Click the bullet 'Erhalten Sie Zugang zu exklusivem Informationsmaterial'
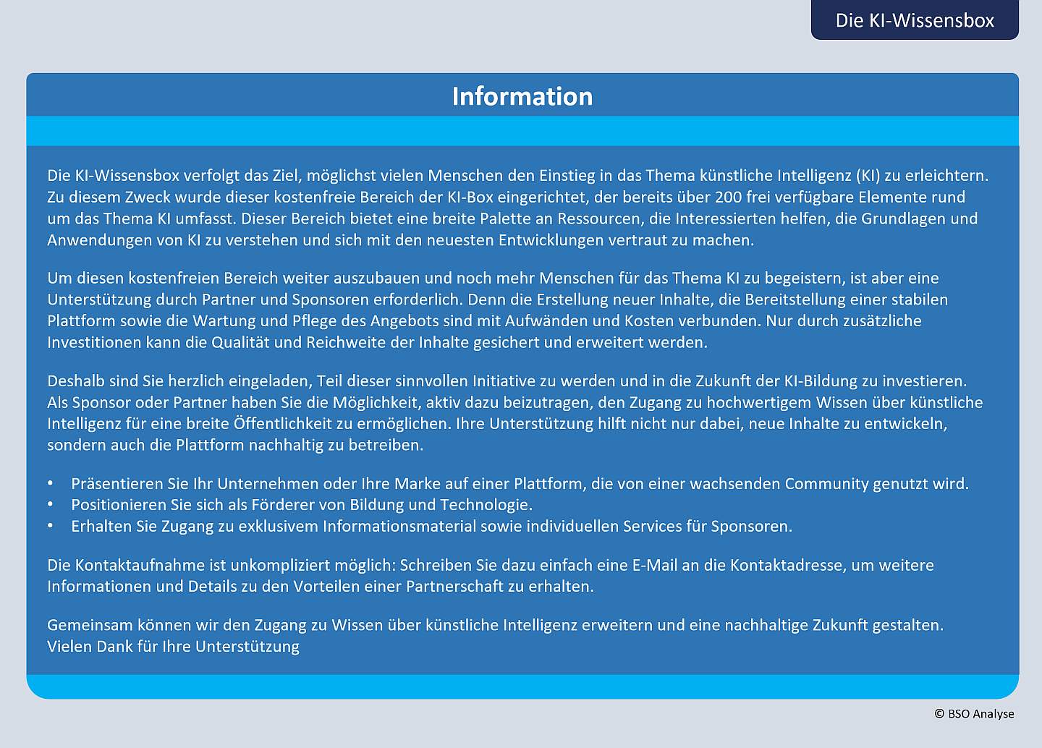Viewport: 1042px width, 748px height. pos(432,527)
